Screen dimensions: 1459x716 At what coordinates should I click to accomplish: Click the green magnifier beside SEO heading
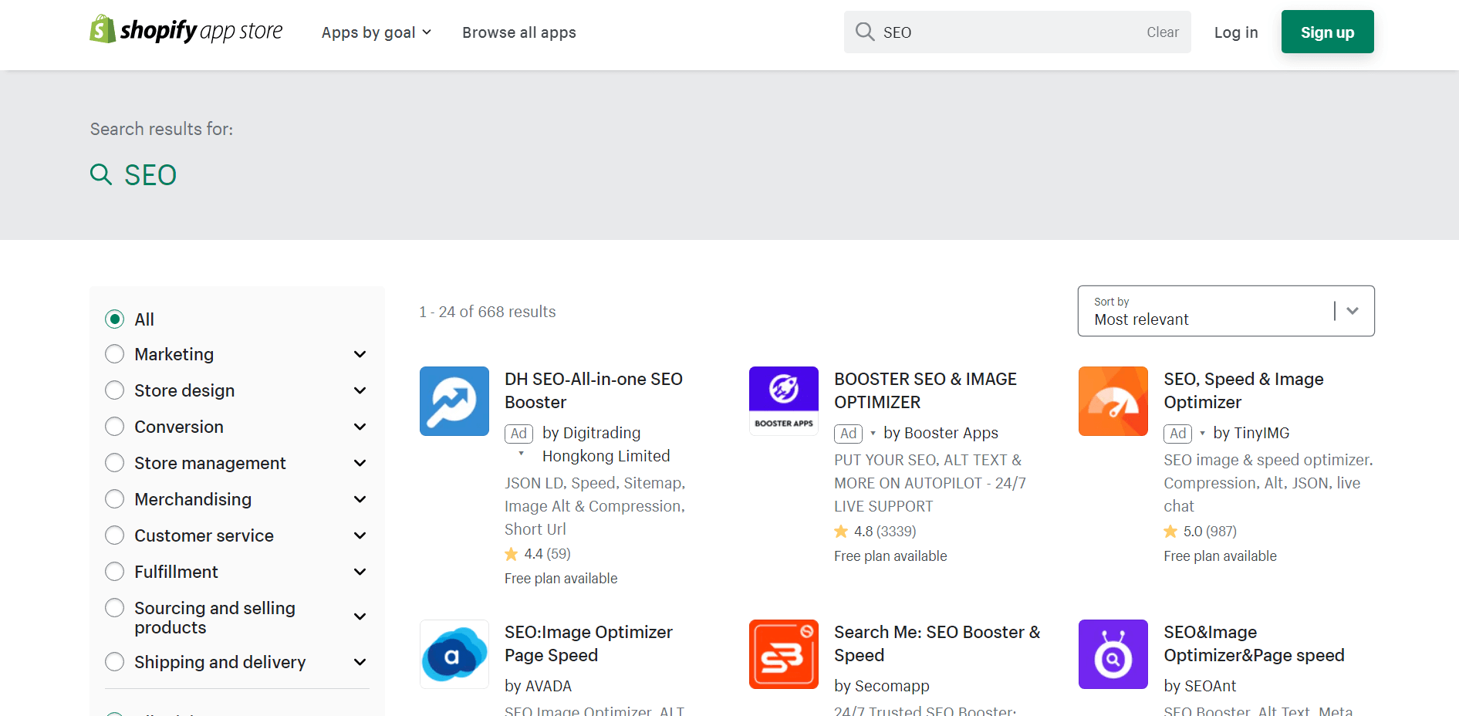pyautogui.click(x=101, y=174)
